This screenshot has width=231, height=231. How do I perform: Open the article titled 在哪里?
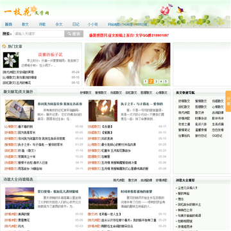106,157
